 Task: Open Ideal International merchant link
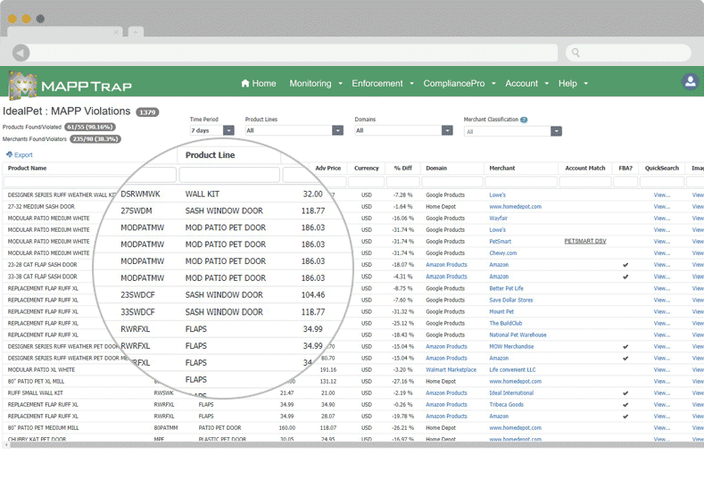(511, 393)
